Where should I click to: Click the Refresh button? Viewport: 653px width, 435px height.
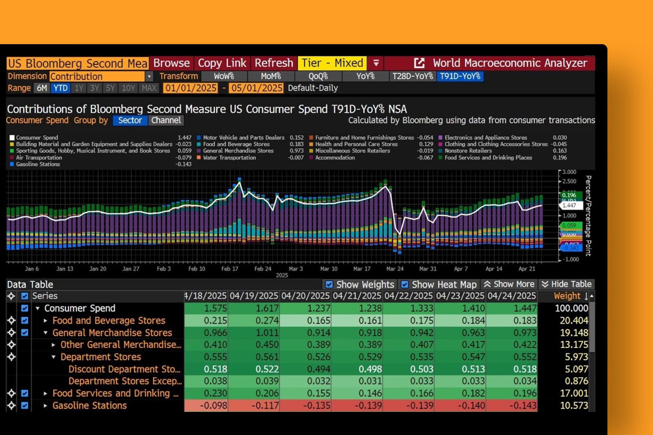click(x=273, y=63)
